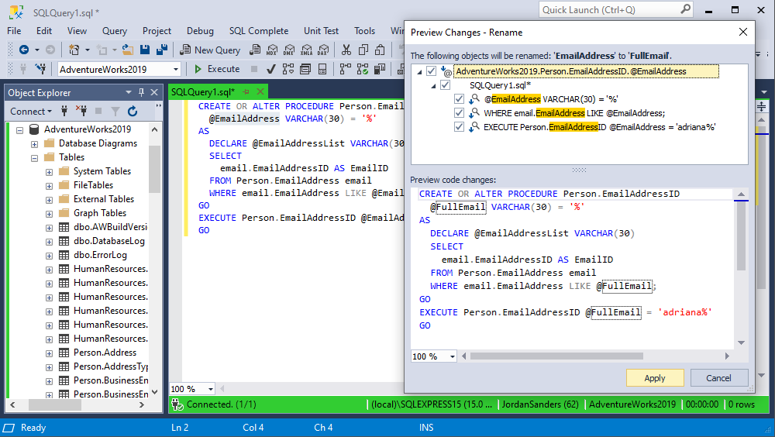This screenshot has height=437, width=775.
Task: Close the Preview Changes dialog
Action: click(x=743, y=32)
